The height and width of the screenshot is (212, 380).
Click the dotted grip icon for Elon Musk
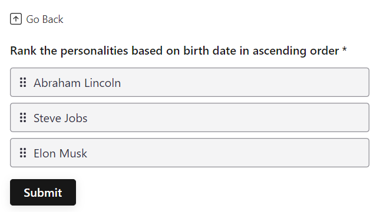[23, 153]
